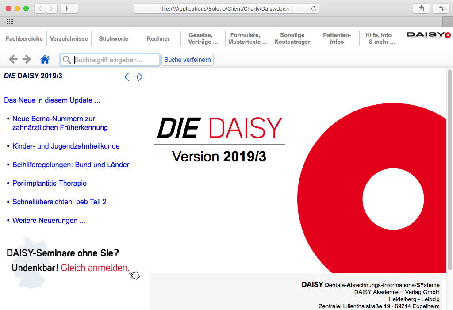Click the hand pointer icon beside anmelden

tap(134, 275)
